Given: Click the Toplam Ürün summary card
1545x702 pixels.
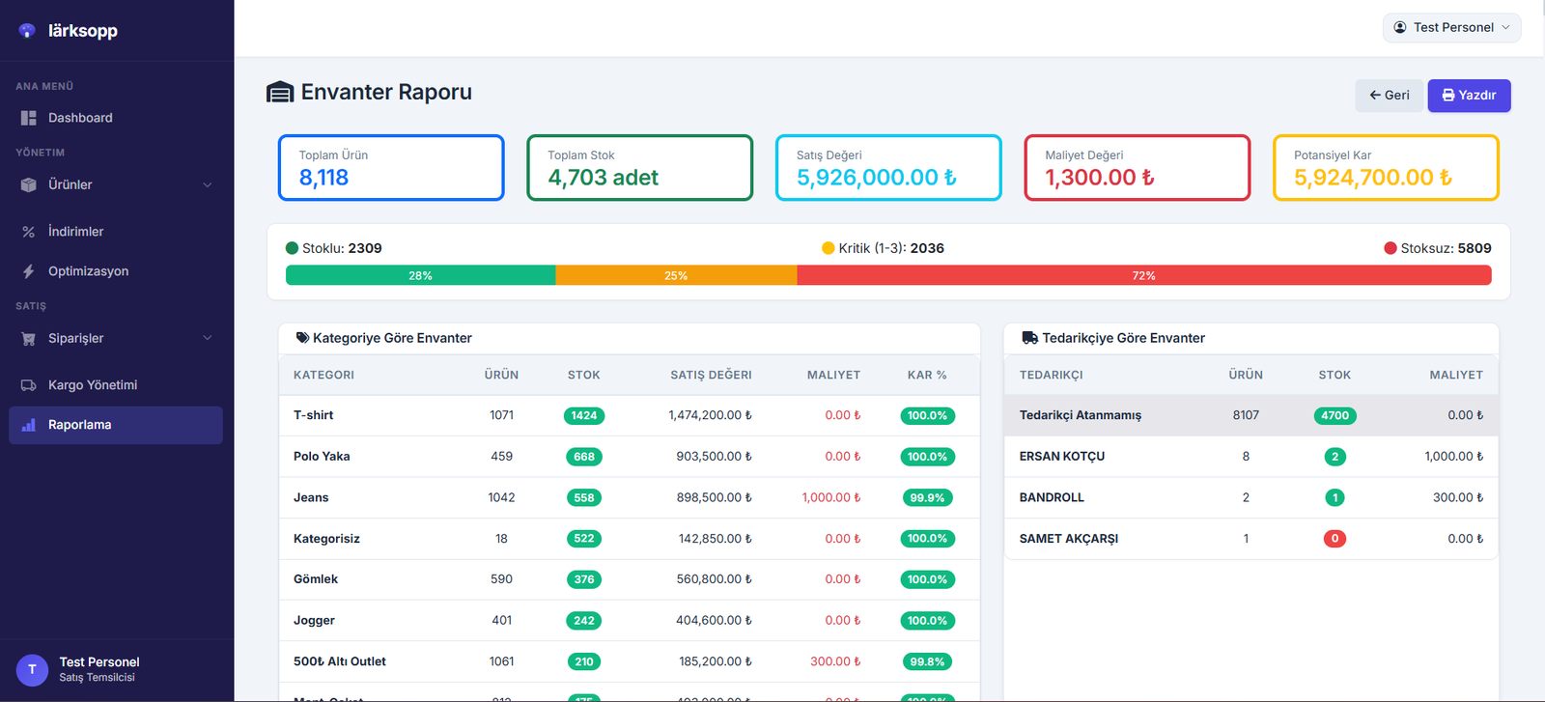Looking at the screenshot, I should coord(391,168).
